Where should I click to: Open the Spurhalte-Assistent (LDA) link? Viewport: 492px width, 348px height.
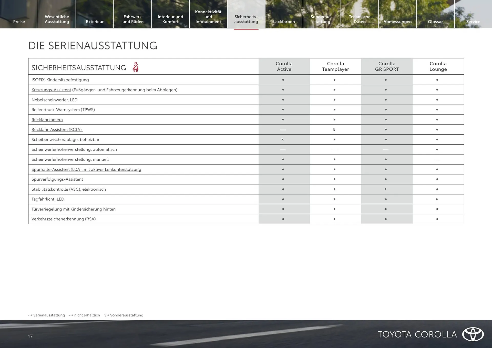tap(86, 169)
